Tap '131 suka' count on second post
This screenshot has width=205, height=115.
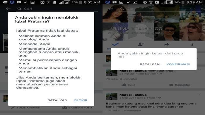113,111
